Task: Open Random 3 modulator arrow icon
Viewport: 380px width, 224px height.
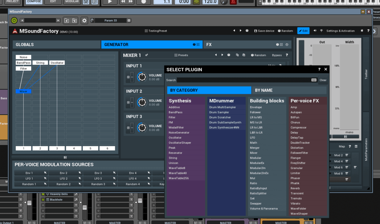Action: tap(114, 184)
